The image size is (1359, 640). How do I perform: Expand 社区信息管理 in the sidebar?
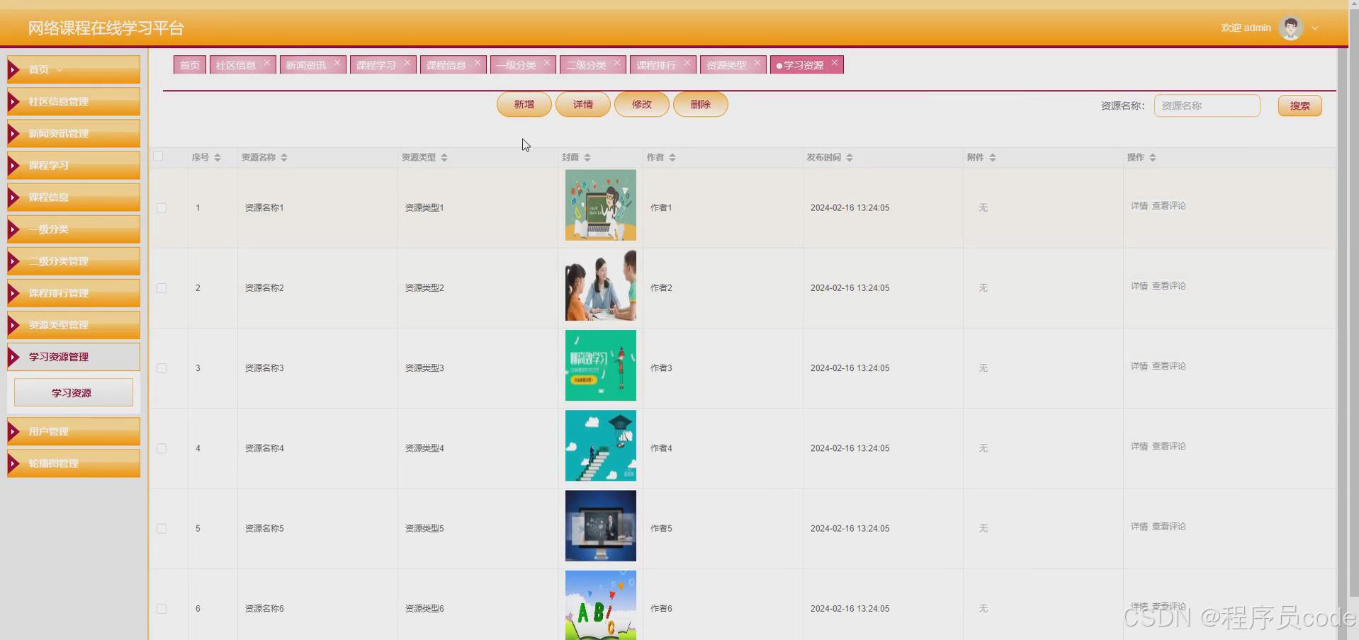[x=74, y=101]
